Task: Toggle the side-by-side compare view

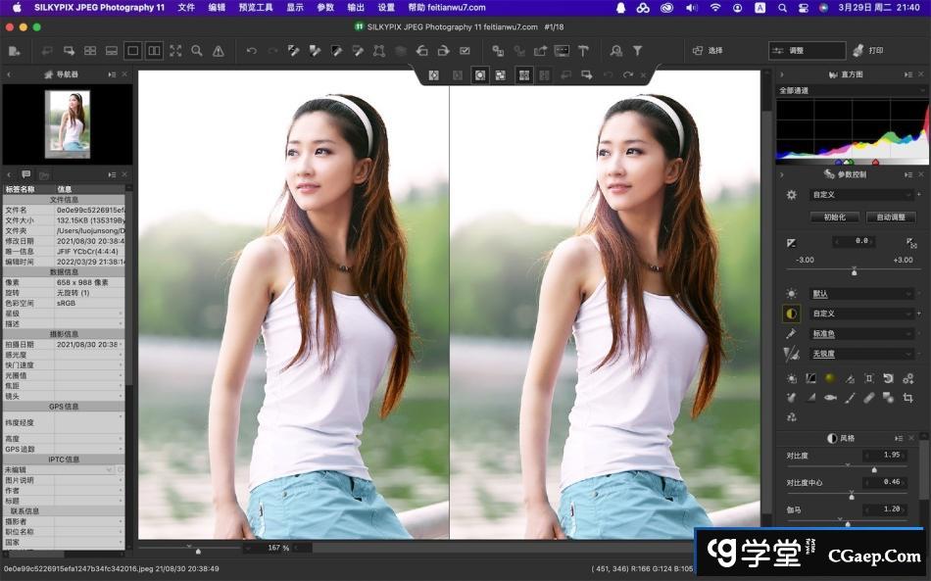Action: (x=154, y=51)
